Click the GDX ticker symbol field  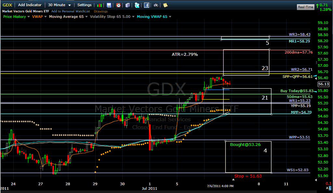coord(7,5)
